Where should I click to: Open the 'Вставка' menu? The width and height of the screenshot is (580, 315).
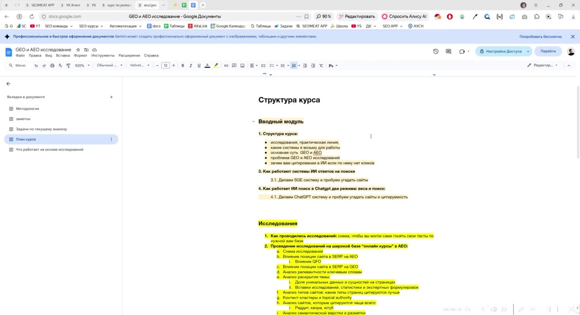click(63, 56)
